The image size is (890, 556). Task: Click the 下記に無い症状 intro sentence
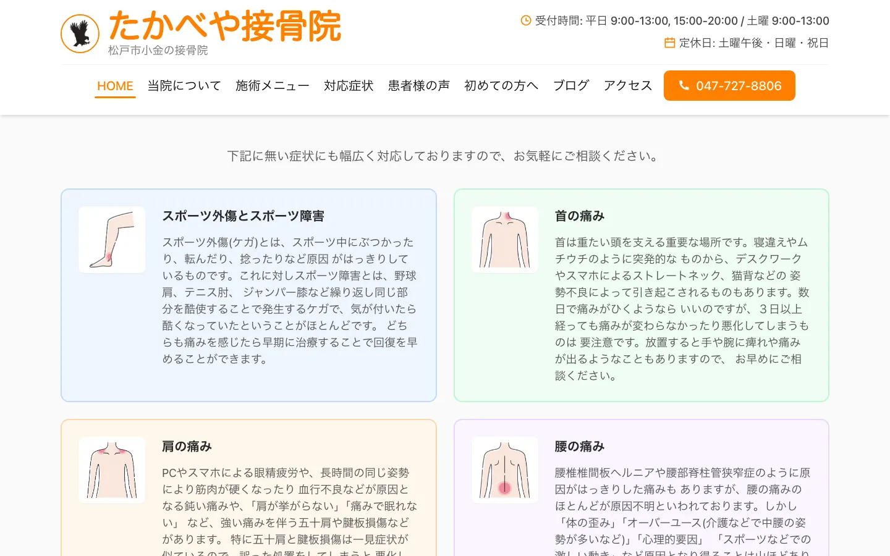coord(445,156)
